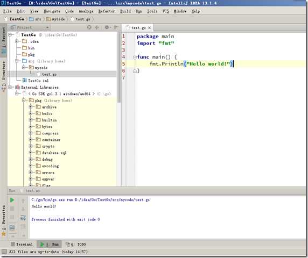Hide the Project panel with the hide icon
This screenshot has width=308, height=258.
tap(116, 27)
